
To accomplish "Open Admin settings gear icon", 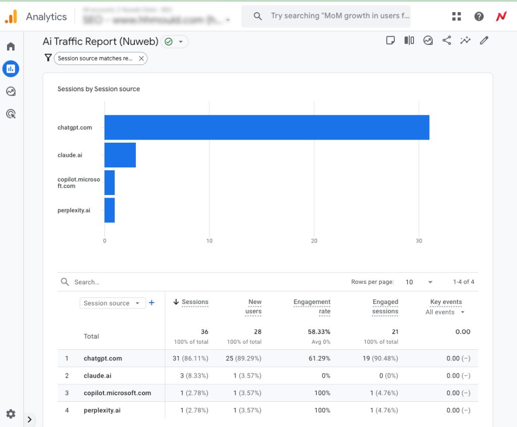I will pos(11,414).
